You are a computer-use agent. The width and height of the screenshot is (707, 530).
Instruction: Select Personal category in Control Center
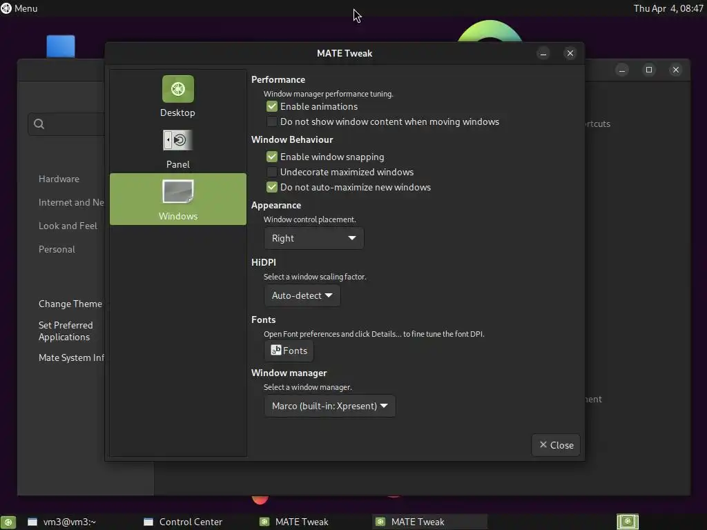point(57,249)
